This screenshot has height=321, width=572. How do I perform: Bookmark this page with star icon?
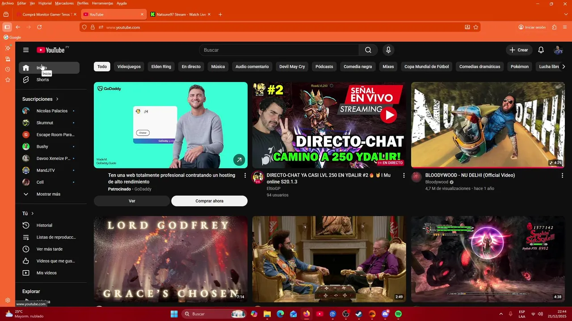476,27
